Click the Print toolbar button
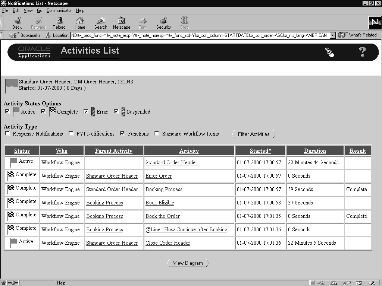The image size is (382, 286). [x=143, y=23]
